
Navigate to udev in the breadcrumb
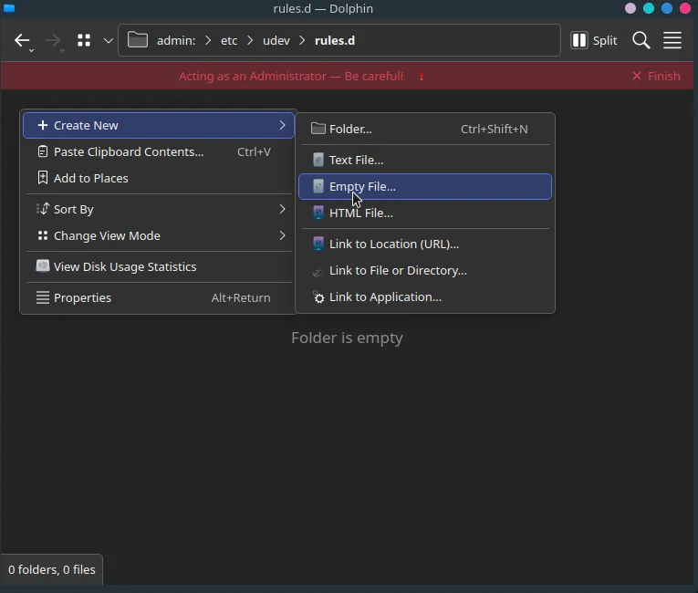coord(276,40)
